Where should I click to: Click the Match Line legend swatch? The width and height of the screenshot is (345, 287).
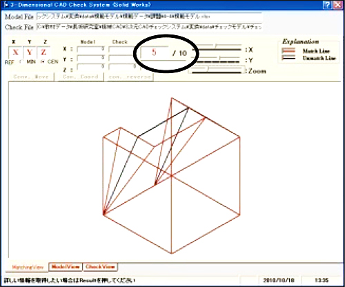pos(288,50)
